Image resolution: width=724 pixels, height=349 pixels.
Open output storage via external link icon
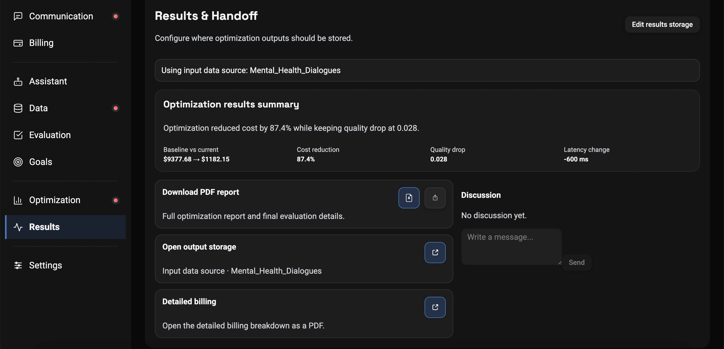click(x=435, y=252)
